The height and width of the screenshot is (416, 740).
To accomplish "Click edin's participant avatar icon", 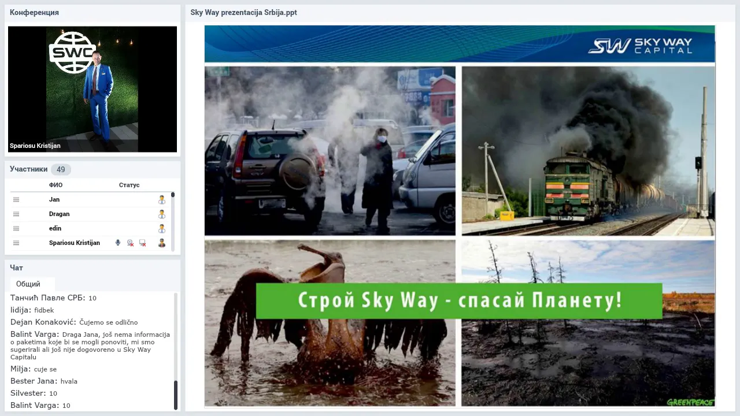I will (162, 228).
